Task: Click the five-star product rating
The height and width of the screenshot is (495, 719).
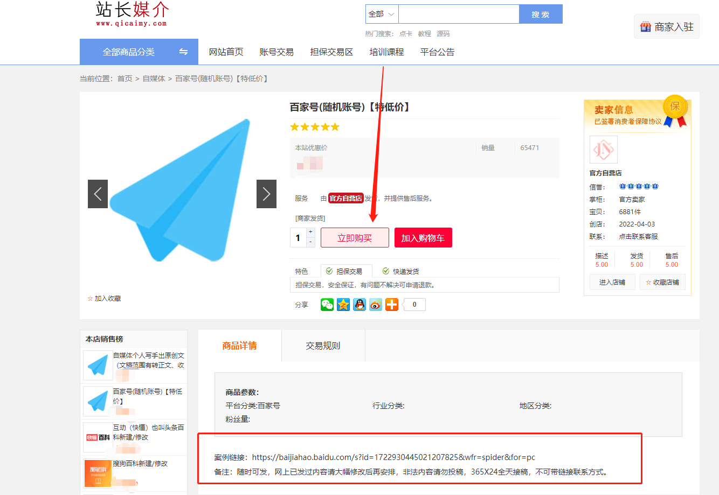Action: 315,127
